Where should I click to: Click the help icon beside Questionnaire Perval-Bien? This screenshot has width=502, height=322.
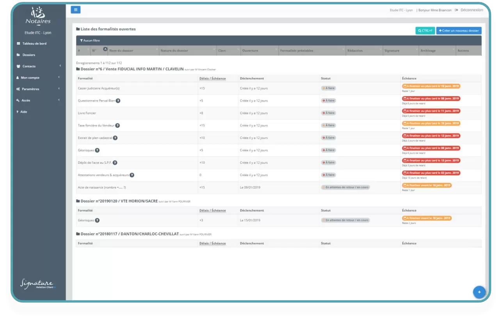point(118,101)
